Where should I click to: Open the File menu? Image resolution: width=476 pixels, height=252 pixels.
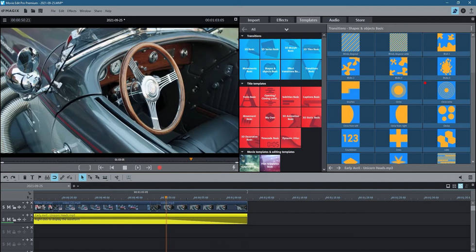point(53,11)
